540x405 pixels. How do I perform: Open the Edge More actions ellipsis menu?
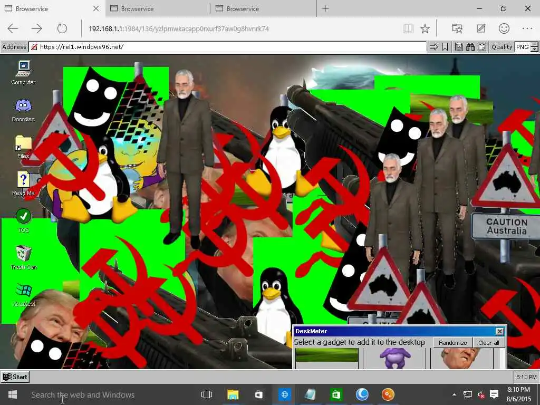point(527,28)
